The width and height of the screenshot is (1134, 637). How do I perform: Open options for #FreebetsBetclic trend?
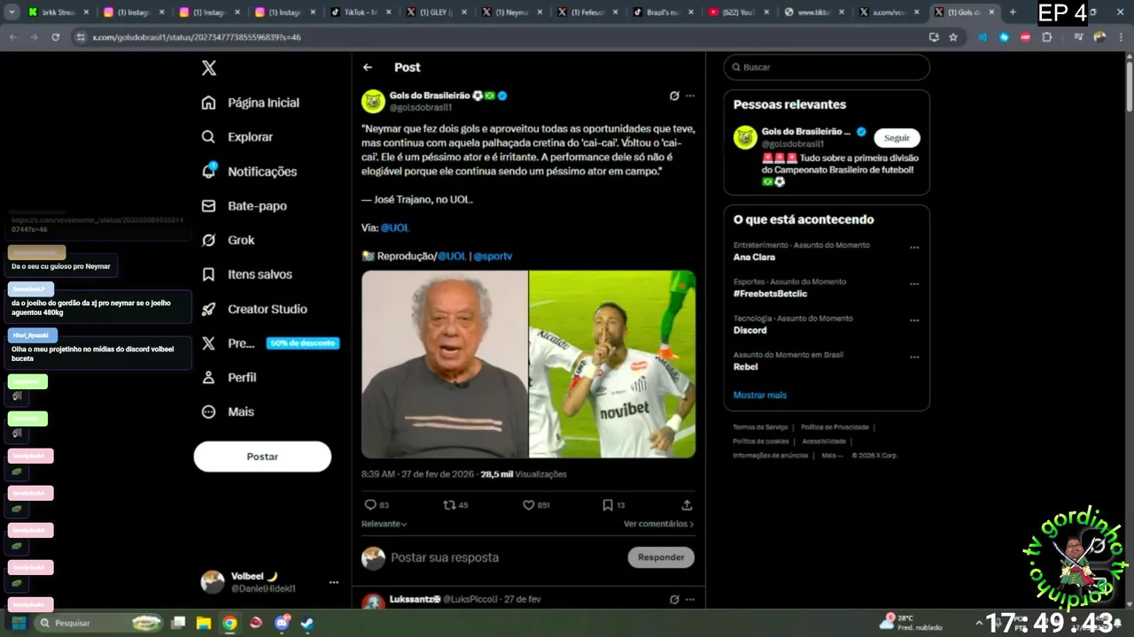[x=914, y=284]
